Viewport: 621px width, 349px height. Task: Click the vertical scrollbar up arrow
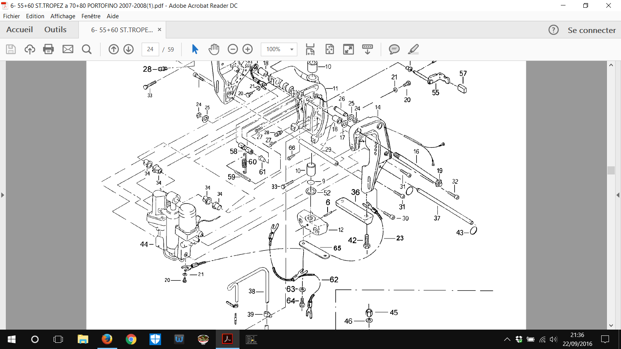(611, 65)
